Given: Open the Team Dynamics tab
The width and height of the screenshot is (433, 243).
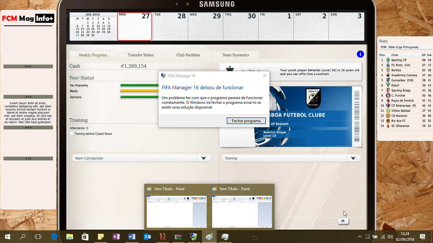Looking at the screenshot, I should click(236, 55).
